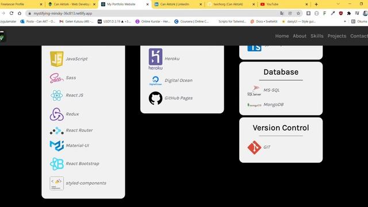Click the Digital Ocean logo
368x207 pixels.
point(155,80)
